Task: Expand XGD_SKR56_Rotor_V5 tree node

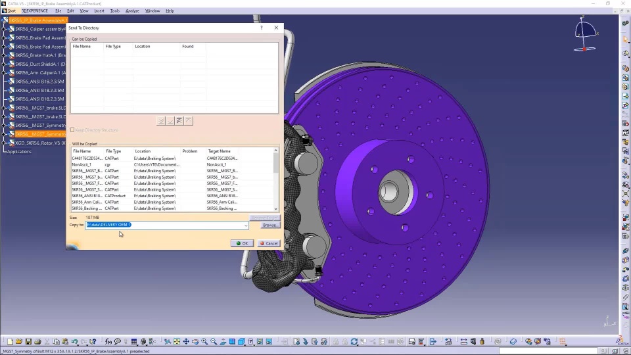Action: 4,143
